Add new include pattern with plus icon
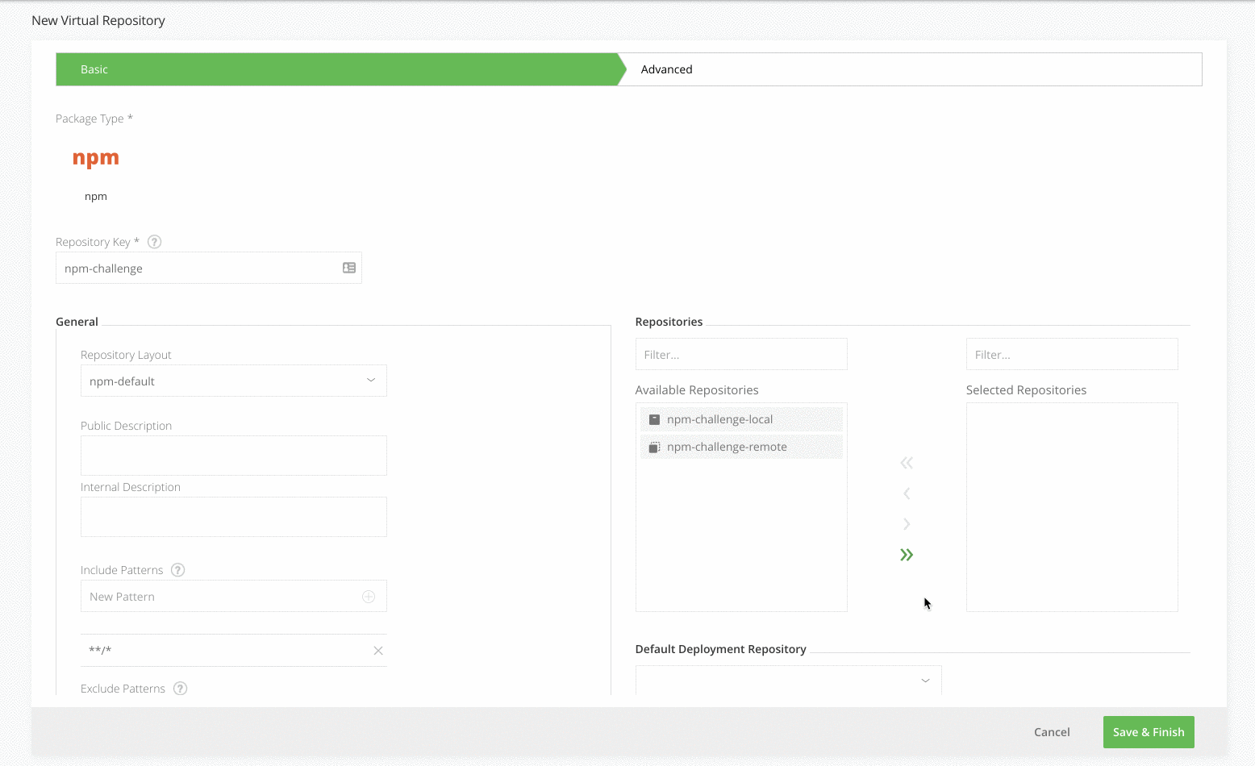This screenshot has width=1255, height=766. tap(369, 597)
